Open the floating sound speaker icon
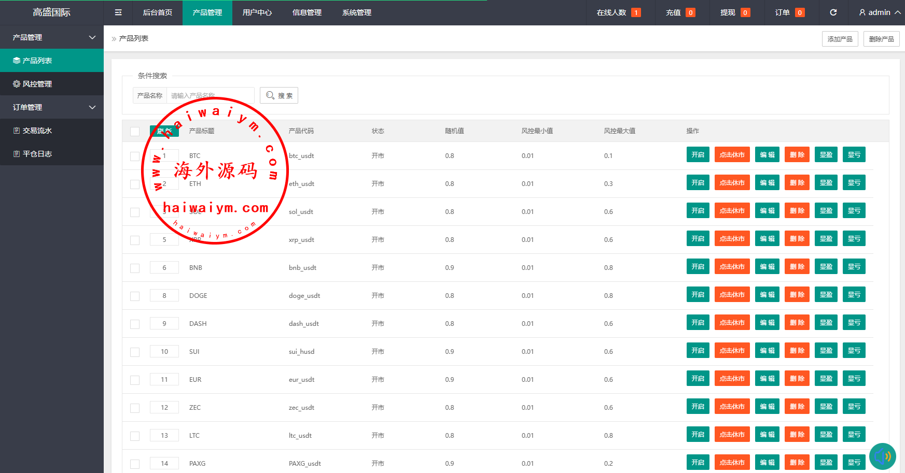Screen dimensions: 905x473 point(882,456)
